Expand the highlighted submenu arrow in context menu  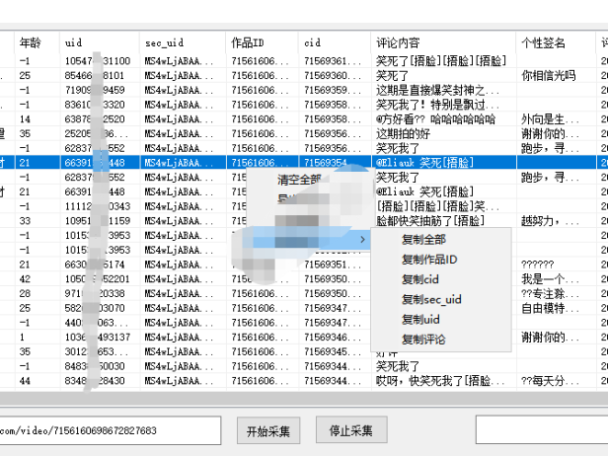[x=362, y=239]
